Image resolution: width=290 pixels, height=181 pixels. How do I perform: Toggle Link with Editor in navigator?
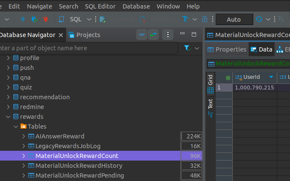click(153, 35)
